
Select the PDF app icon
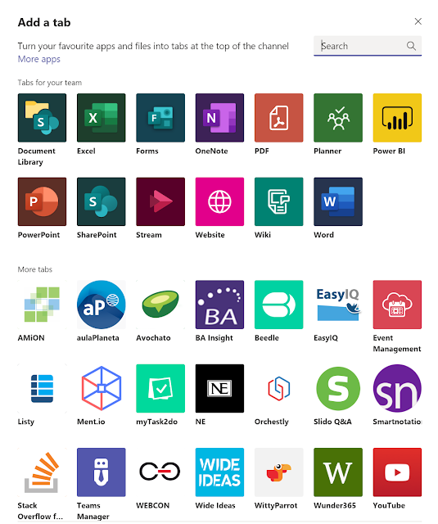(278, 118)
